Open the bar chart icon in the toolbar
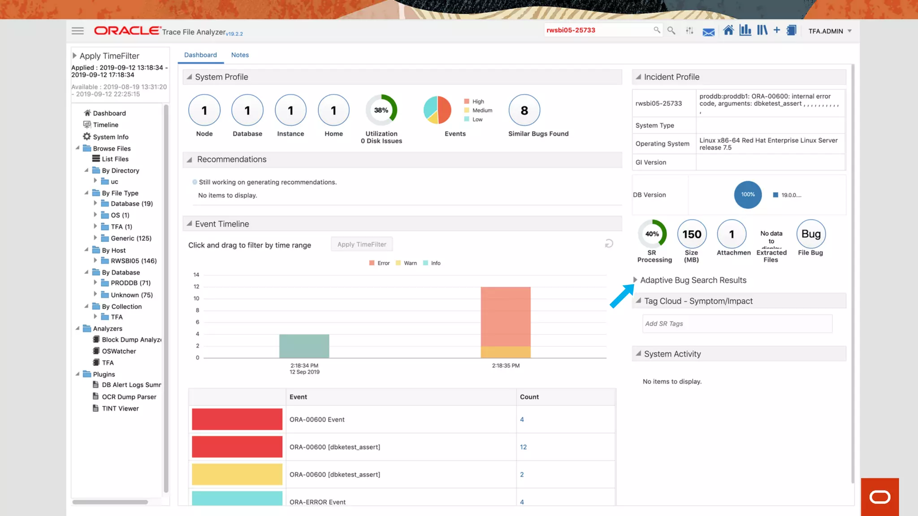The height and width of the screenshot is (516, 918). [745, 30]
